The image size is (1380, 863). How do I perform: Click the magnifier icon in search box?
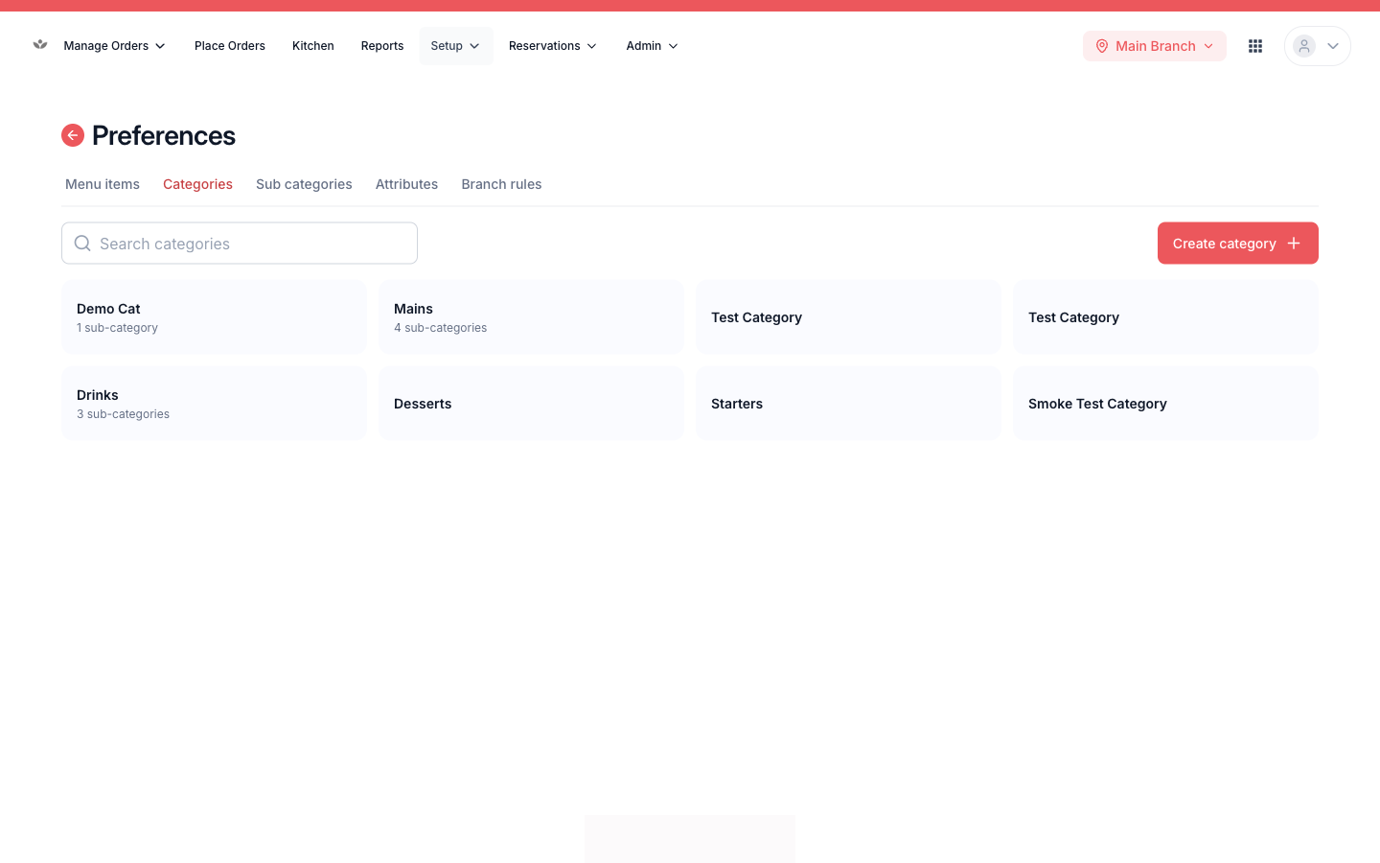tap(82, 244)
